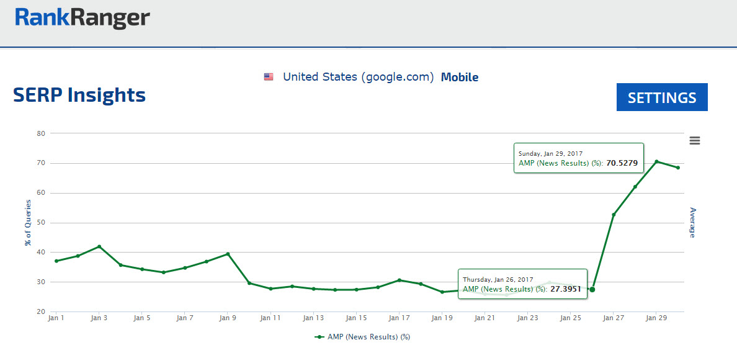Click the Jan 17 data point
This screenshot has width=737, height=345.
pos(400,280)
